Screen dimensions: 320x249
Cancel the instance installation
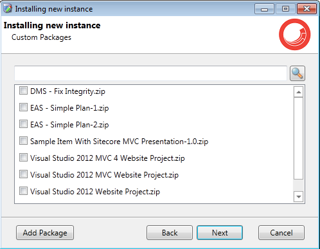click(x=281, y=233)
